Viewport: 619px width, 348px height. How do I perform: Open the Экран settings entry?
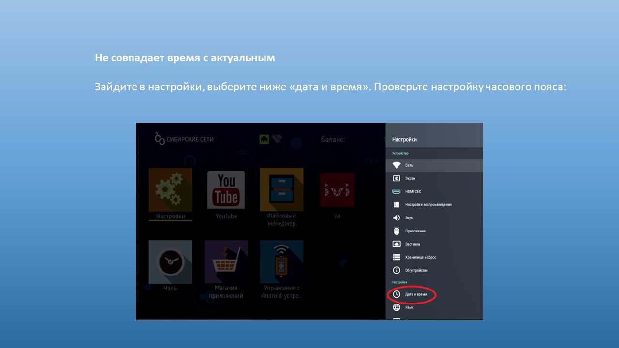[x=434, y=178]
